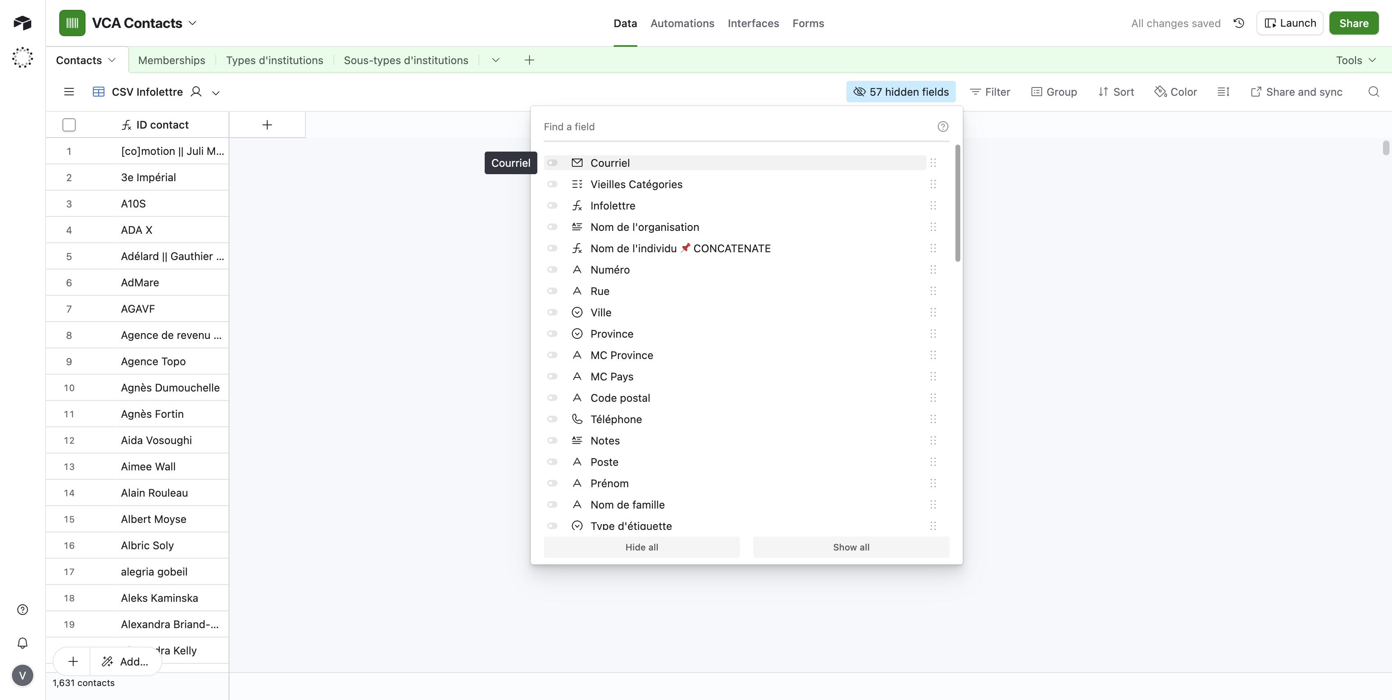Screen dimensions: 1392x700
Task: Toggle the views sidebar hamburger icon
Action: pyautogui.click(x=69, y=92)
